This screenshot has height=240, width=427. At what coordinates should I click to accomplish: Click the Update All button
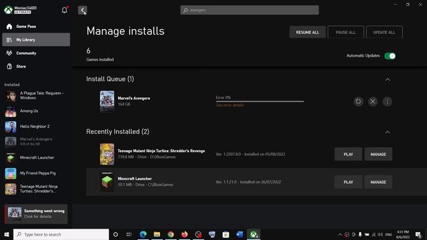tap(384, 32)
